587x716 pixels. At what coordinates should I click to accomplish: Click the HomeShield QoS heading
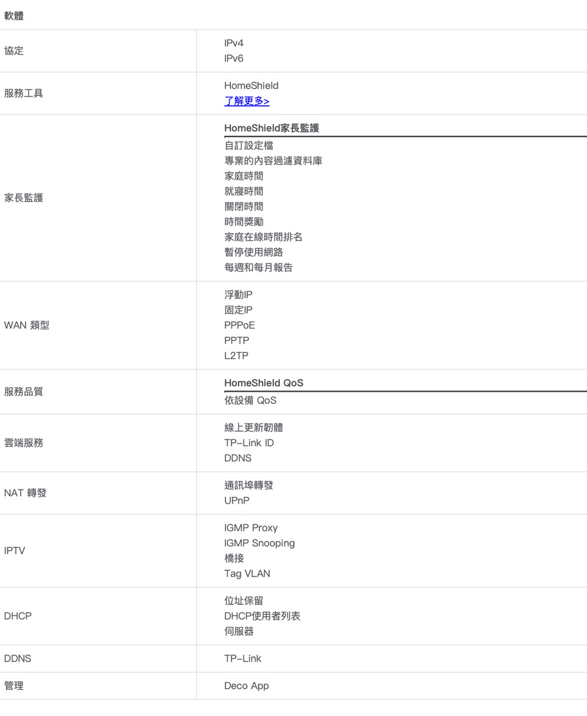[264, 383]
